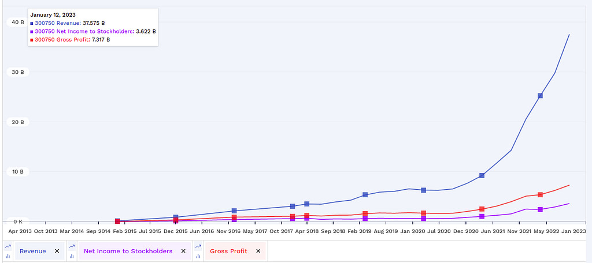Click 300750 Gross Profit entry in tooltip
The image size is (592, 263).
click(x=62, y=40)
